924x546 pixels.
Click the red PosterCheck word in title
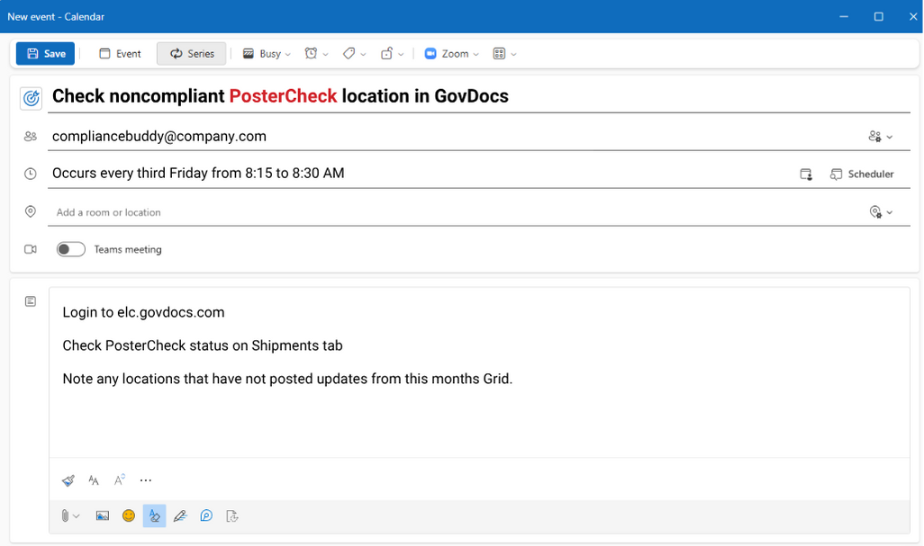(283, 96)
